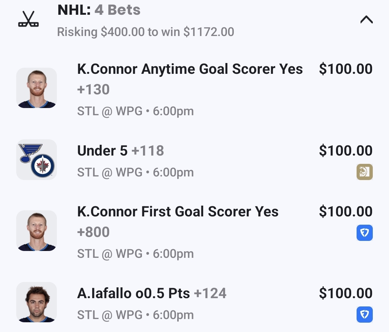Screen dimensions: 389x332
Task: Click STL @ WPG game time under A.Iafallo bet
Action: click(x=135, y=315)
